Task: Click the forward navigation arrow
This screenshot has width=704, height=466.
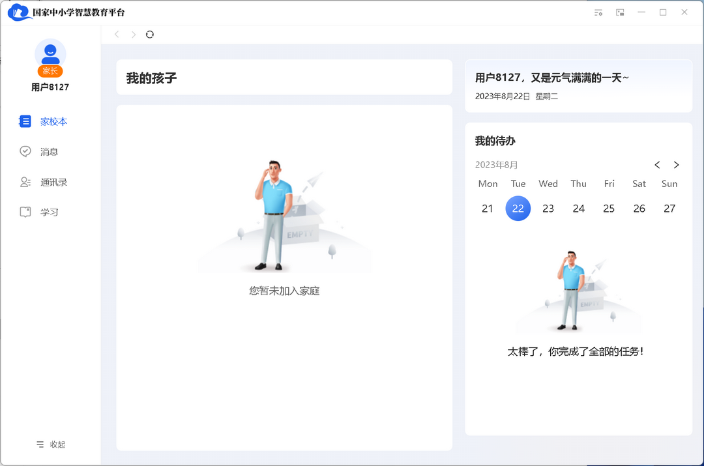Action: tap(133, 34)
